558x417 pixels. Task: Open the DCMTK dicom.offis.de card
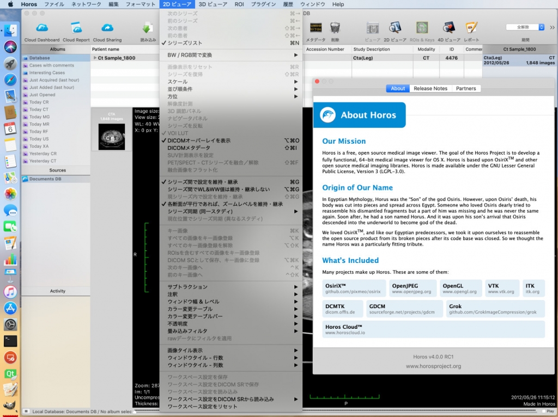(x=343, y=309)
